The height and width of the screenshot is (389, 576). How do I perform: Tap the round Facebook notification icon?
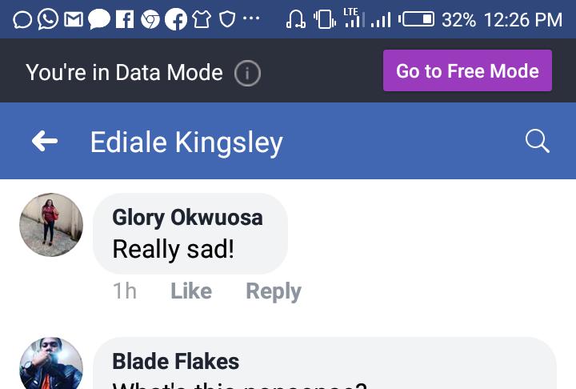175,18
